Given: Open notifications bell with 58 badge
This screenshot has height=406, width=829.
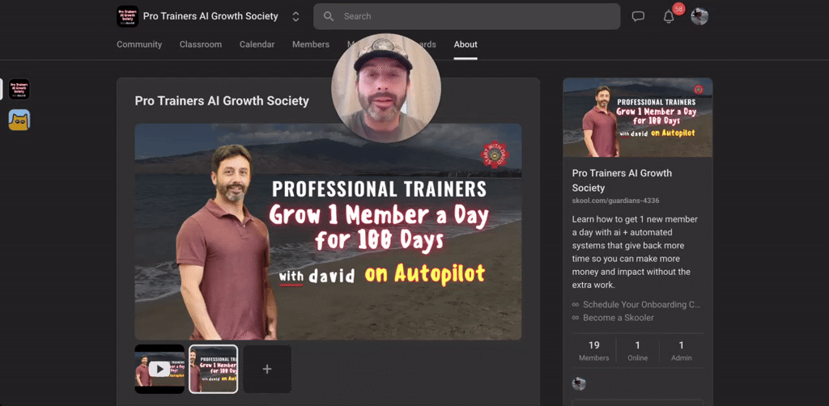Looking at the screenshot, I should coord(670,16).
